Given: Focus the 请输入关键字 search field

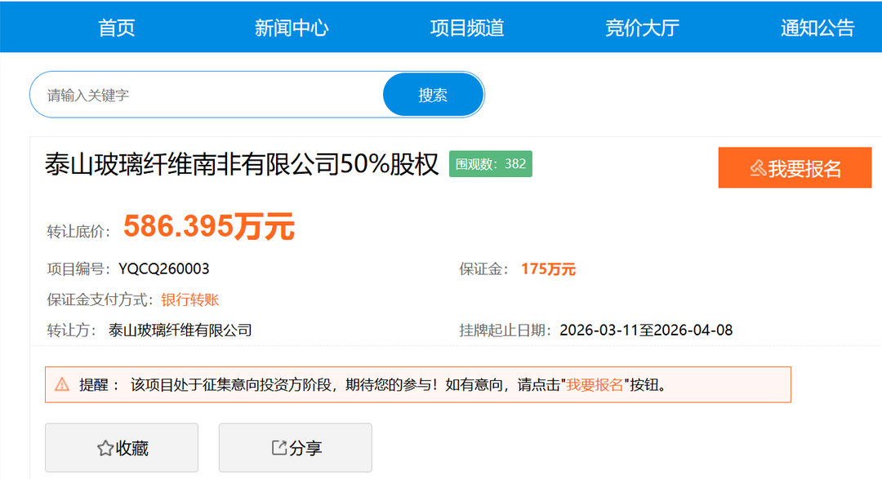Looking at the screenshot, I should [x=204, y=95].
